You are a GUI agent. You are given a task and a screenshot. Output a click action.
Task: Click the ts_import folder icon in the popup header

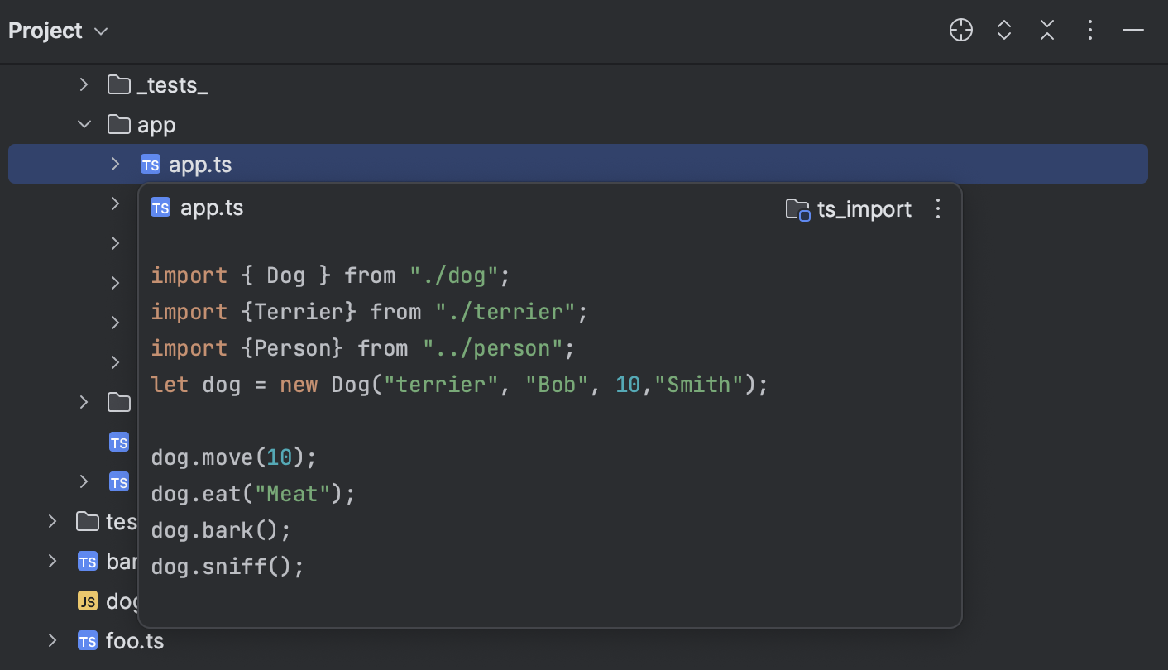tap(796, 210)
